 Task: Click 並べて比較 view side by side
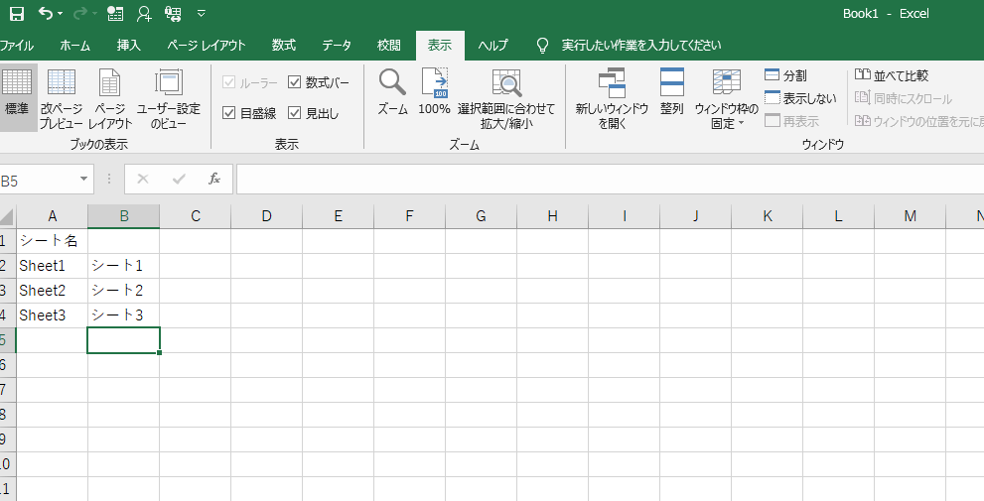pyautogui.click(x=892, y=75)
